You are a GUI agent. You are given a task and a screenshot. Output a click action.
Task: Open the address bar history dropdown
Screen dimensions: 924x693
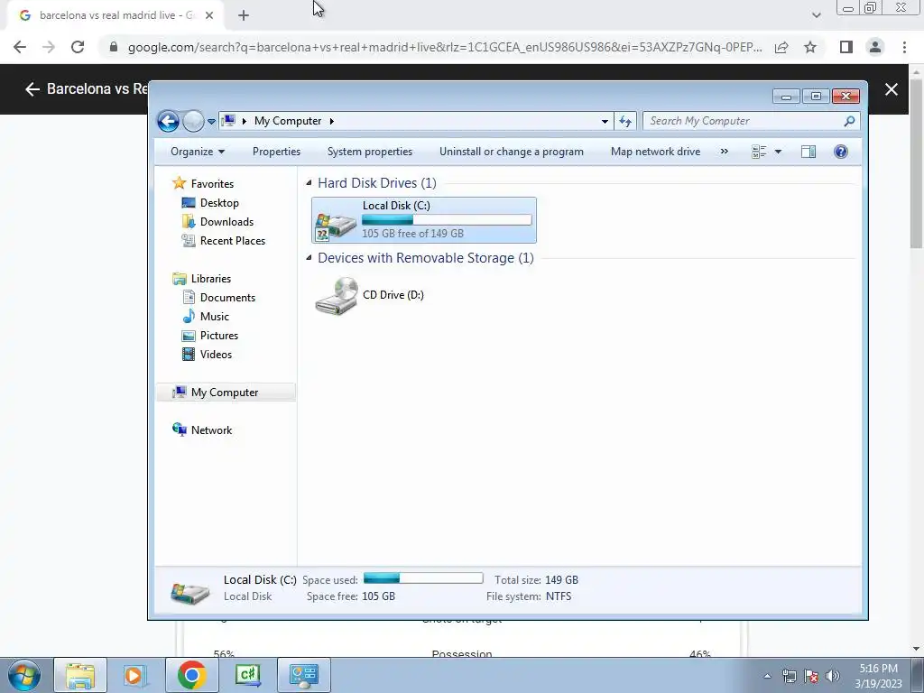click(605, 122)
